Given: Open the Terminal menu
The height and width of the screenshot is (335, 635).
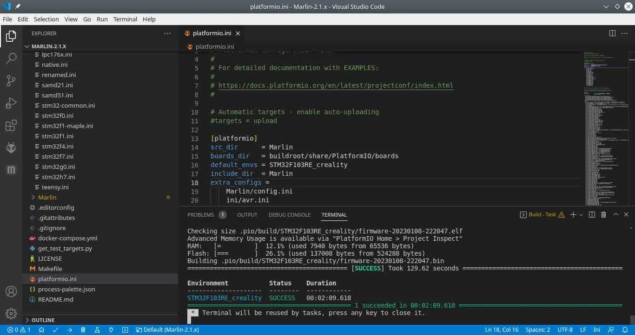Looking at the screenshot, I should [x=125, y=19].
